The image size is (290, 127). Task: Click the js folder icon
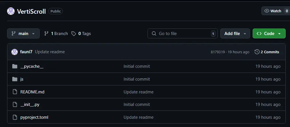(x=15, y=79)
